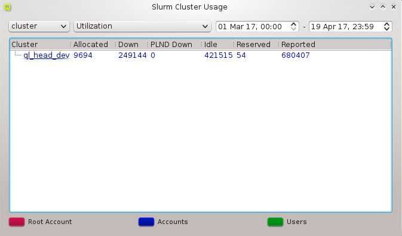This screenshot has height=236, width=402.
Task: Open the ql_head_dev cluster link
Action: pyautogui.click(x=47, y=55)
